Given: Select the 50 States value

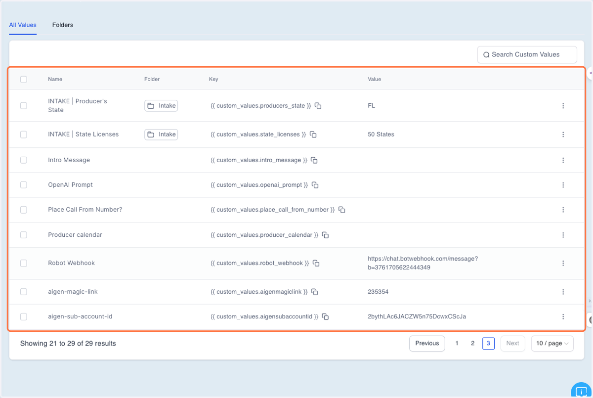Looking at the screenshot, I should point(381,134).
